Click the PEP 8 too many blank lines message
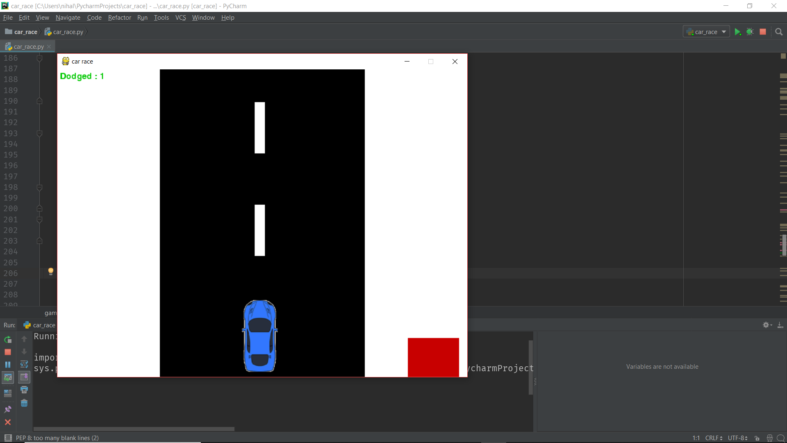This screenshot has width=787, height=443. point(57,438)
